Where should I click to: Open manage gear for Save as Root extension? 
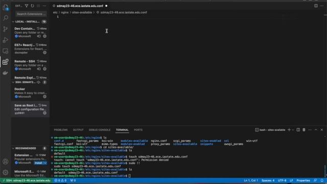[x=44, y=113]
